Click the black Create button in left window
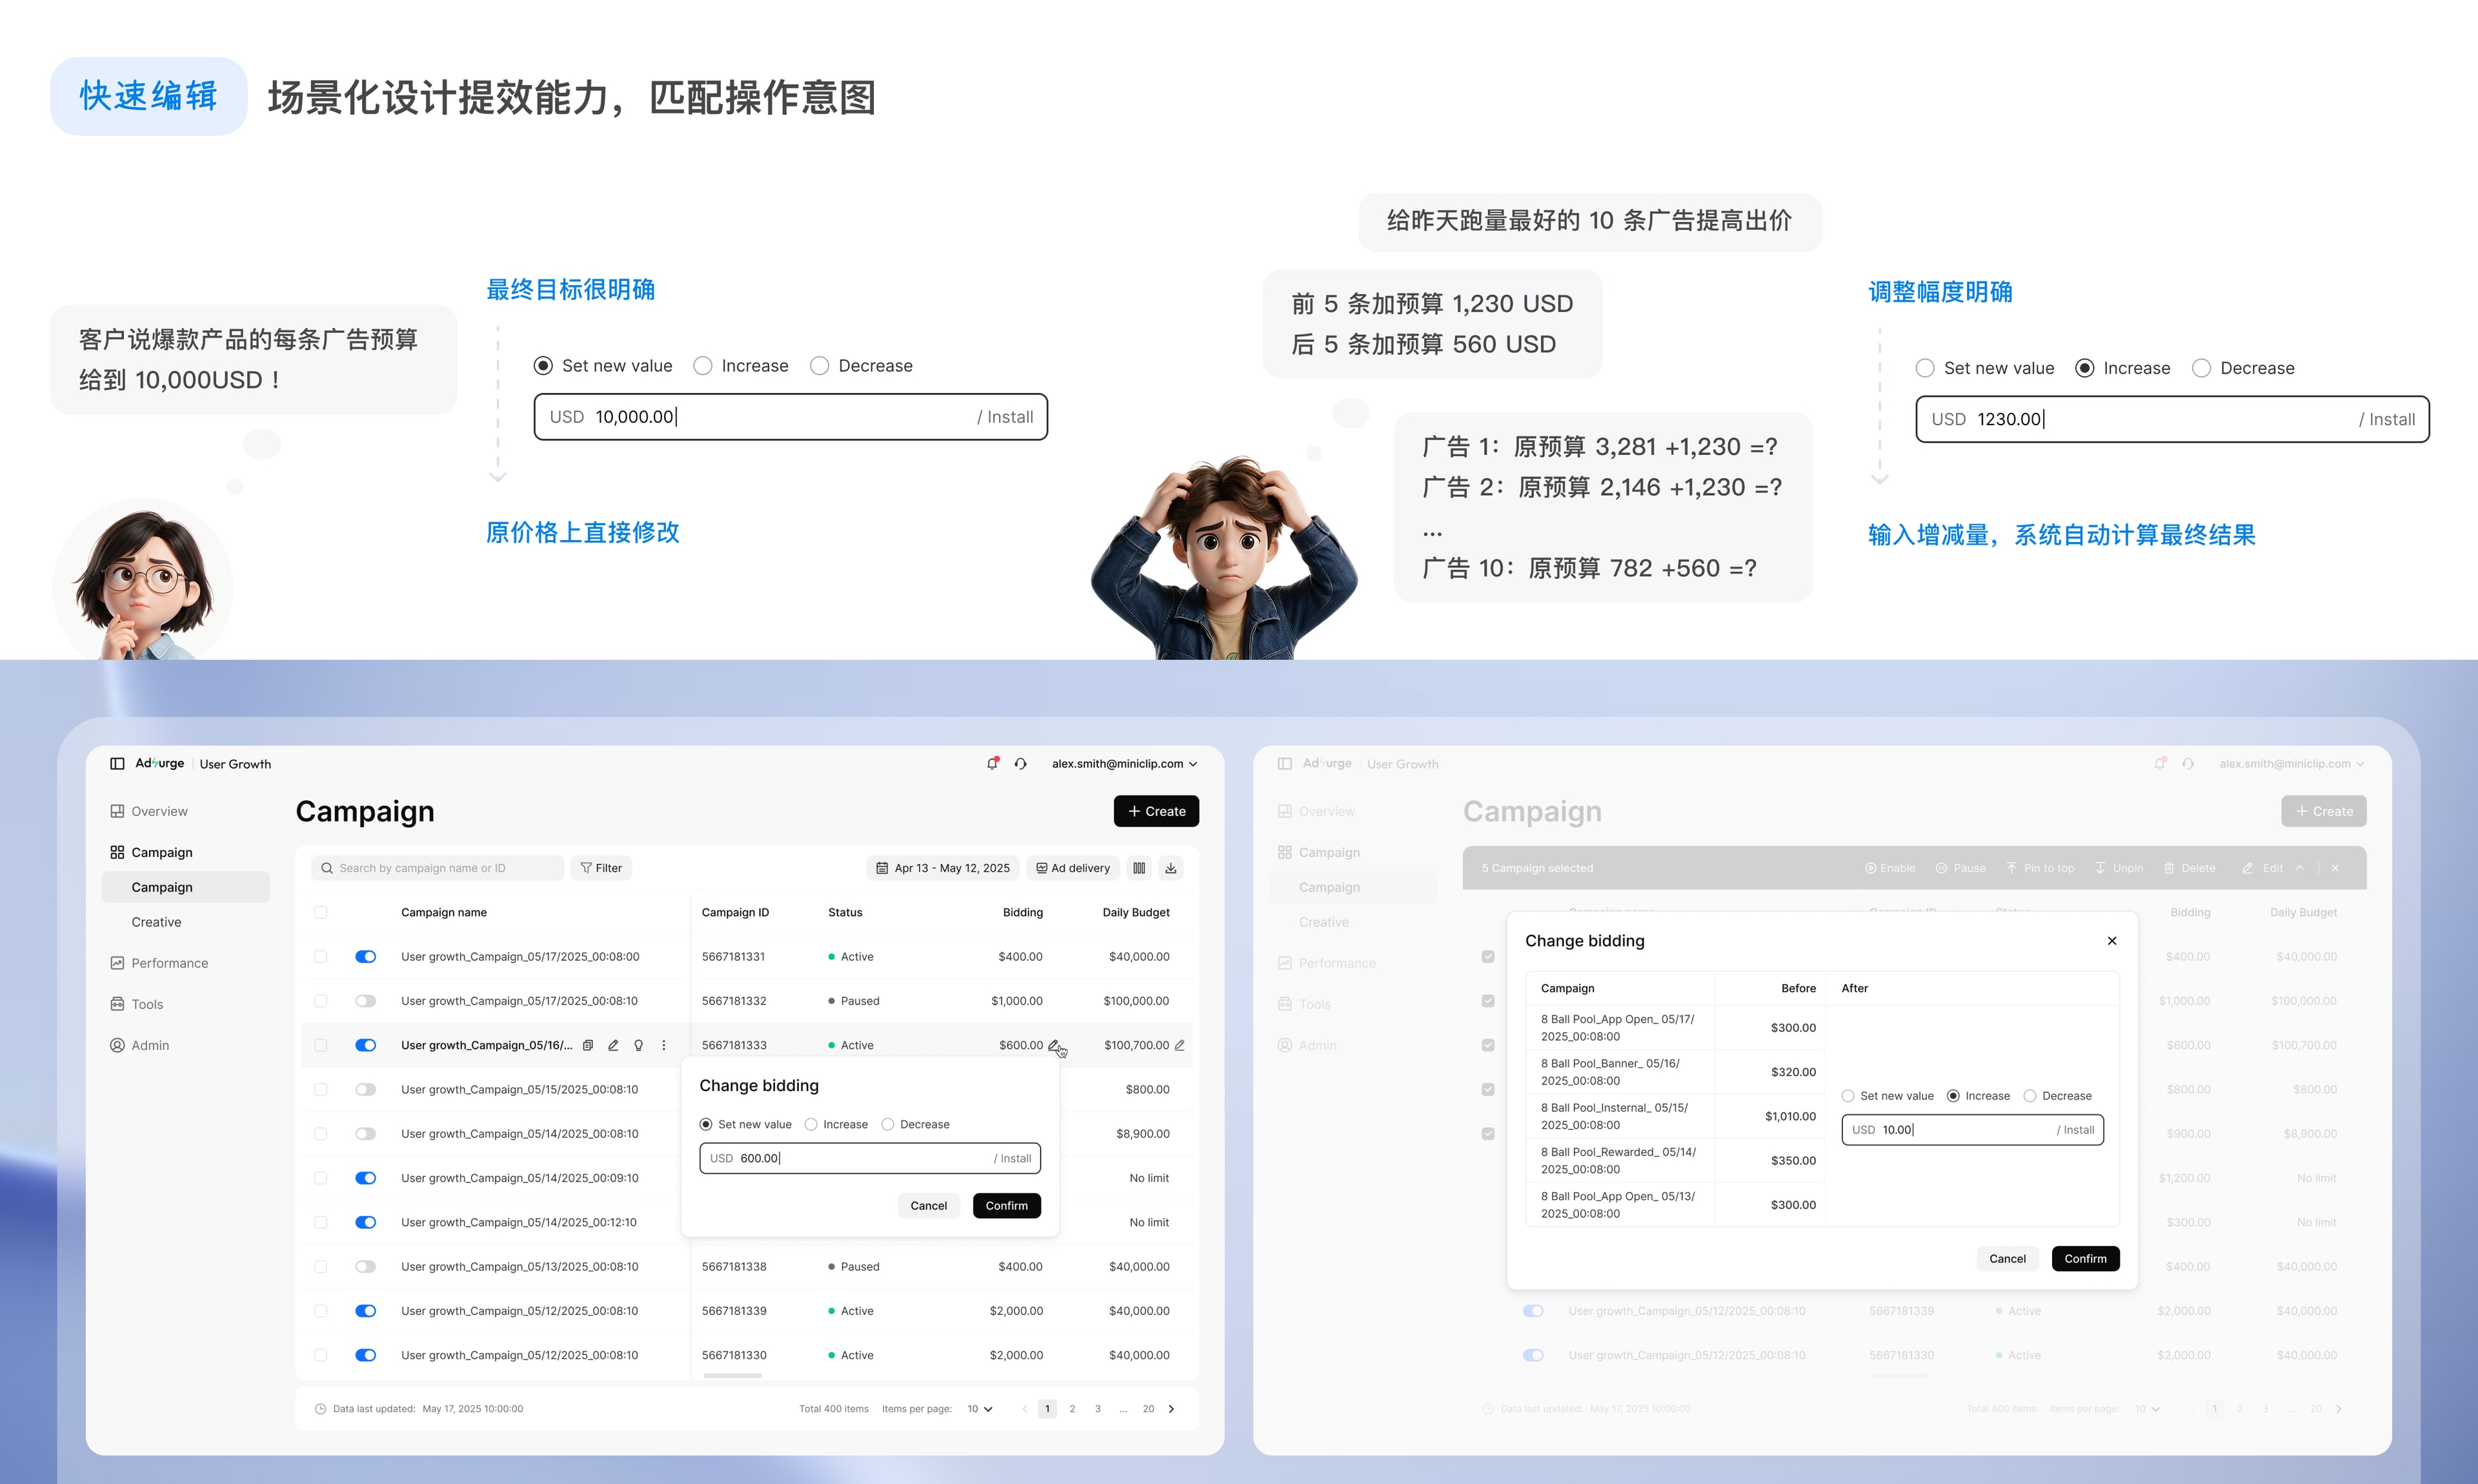This screenshot has width=2478, height=1484. pyautogui.click(x=1156, y=811)
